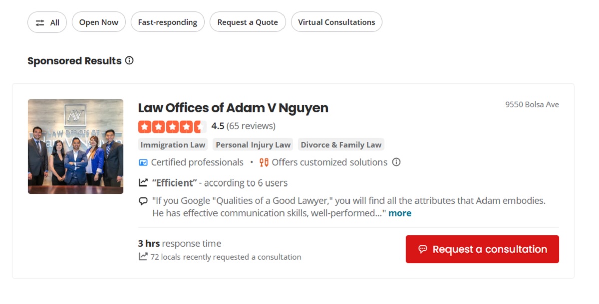Image resolution: width=599 pixels, height=304 pixels.
Task: Click the business photo thumbnail
Action: [75, 147]
